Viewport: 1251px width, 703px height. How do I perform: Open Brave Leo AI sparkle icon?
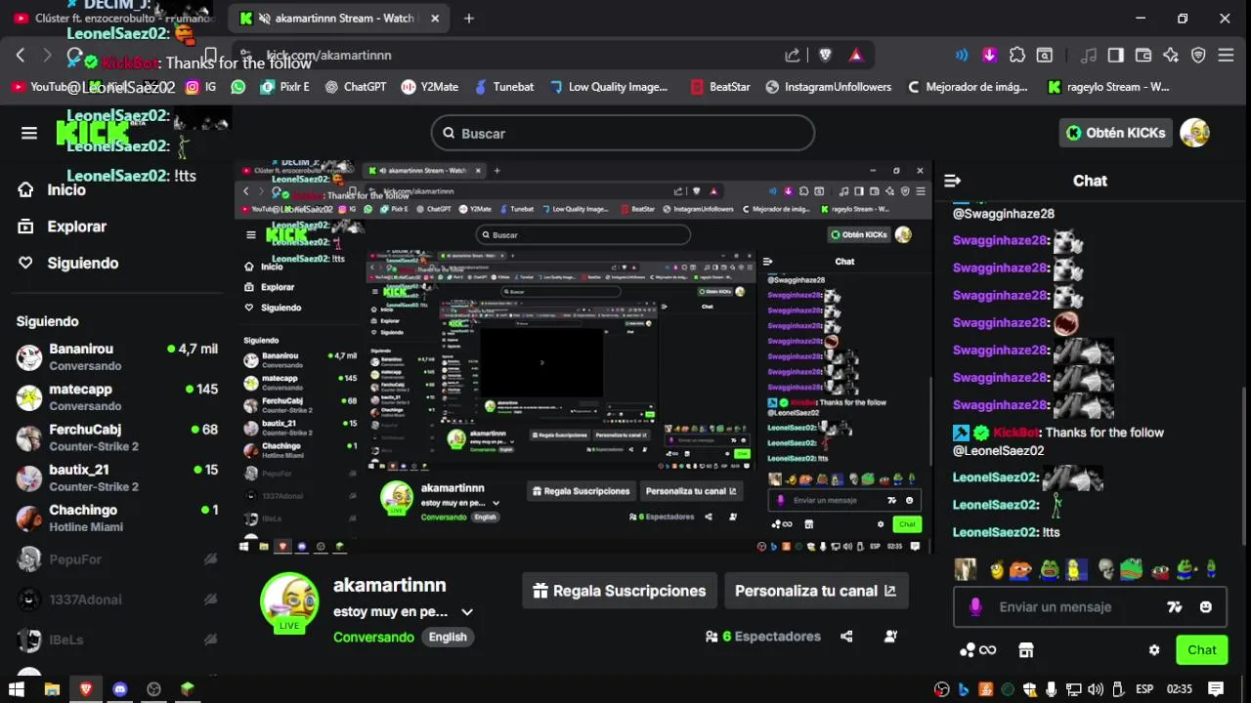coord(1170,55)
